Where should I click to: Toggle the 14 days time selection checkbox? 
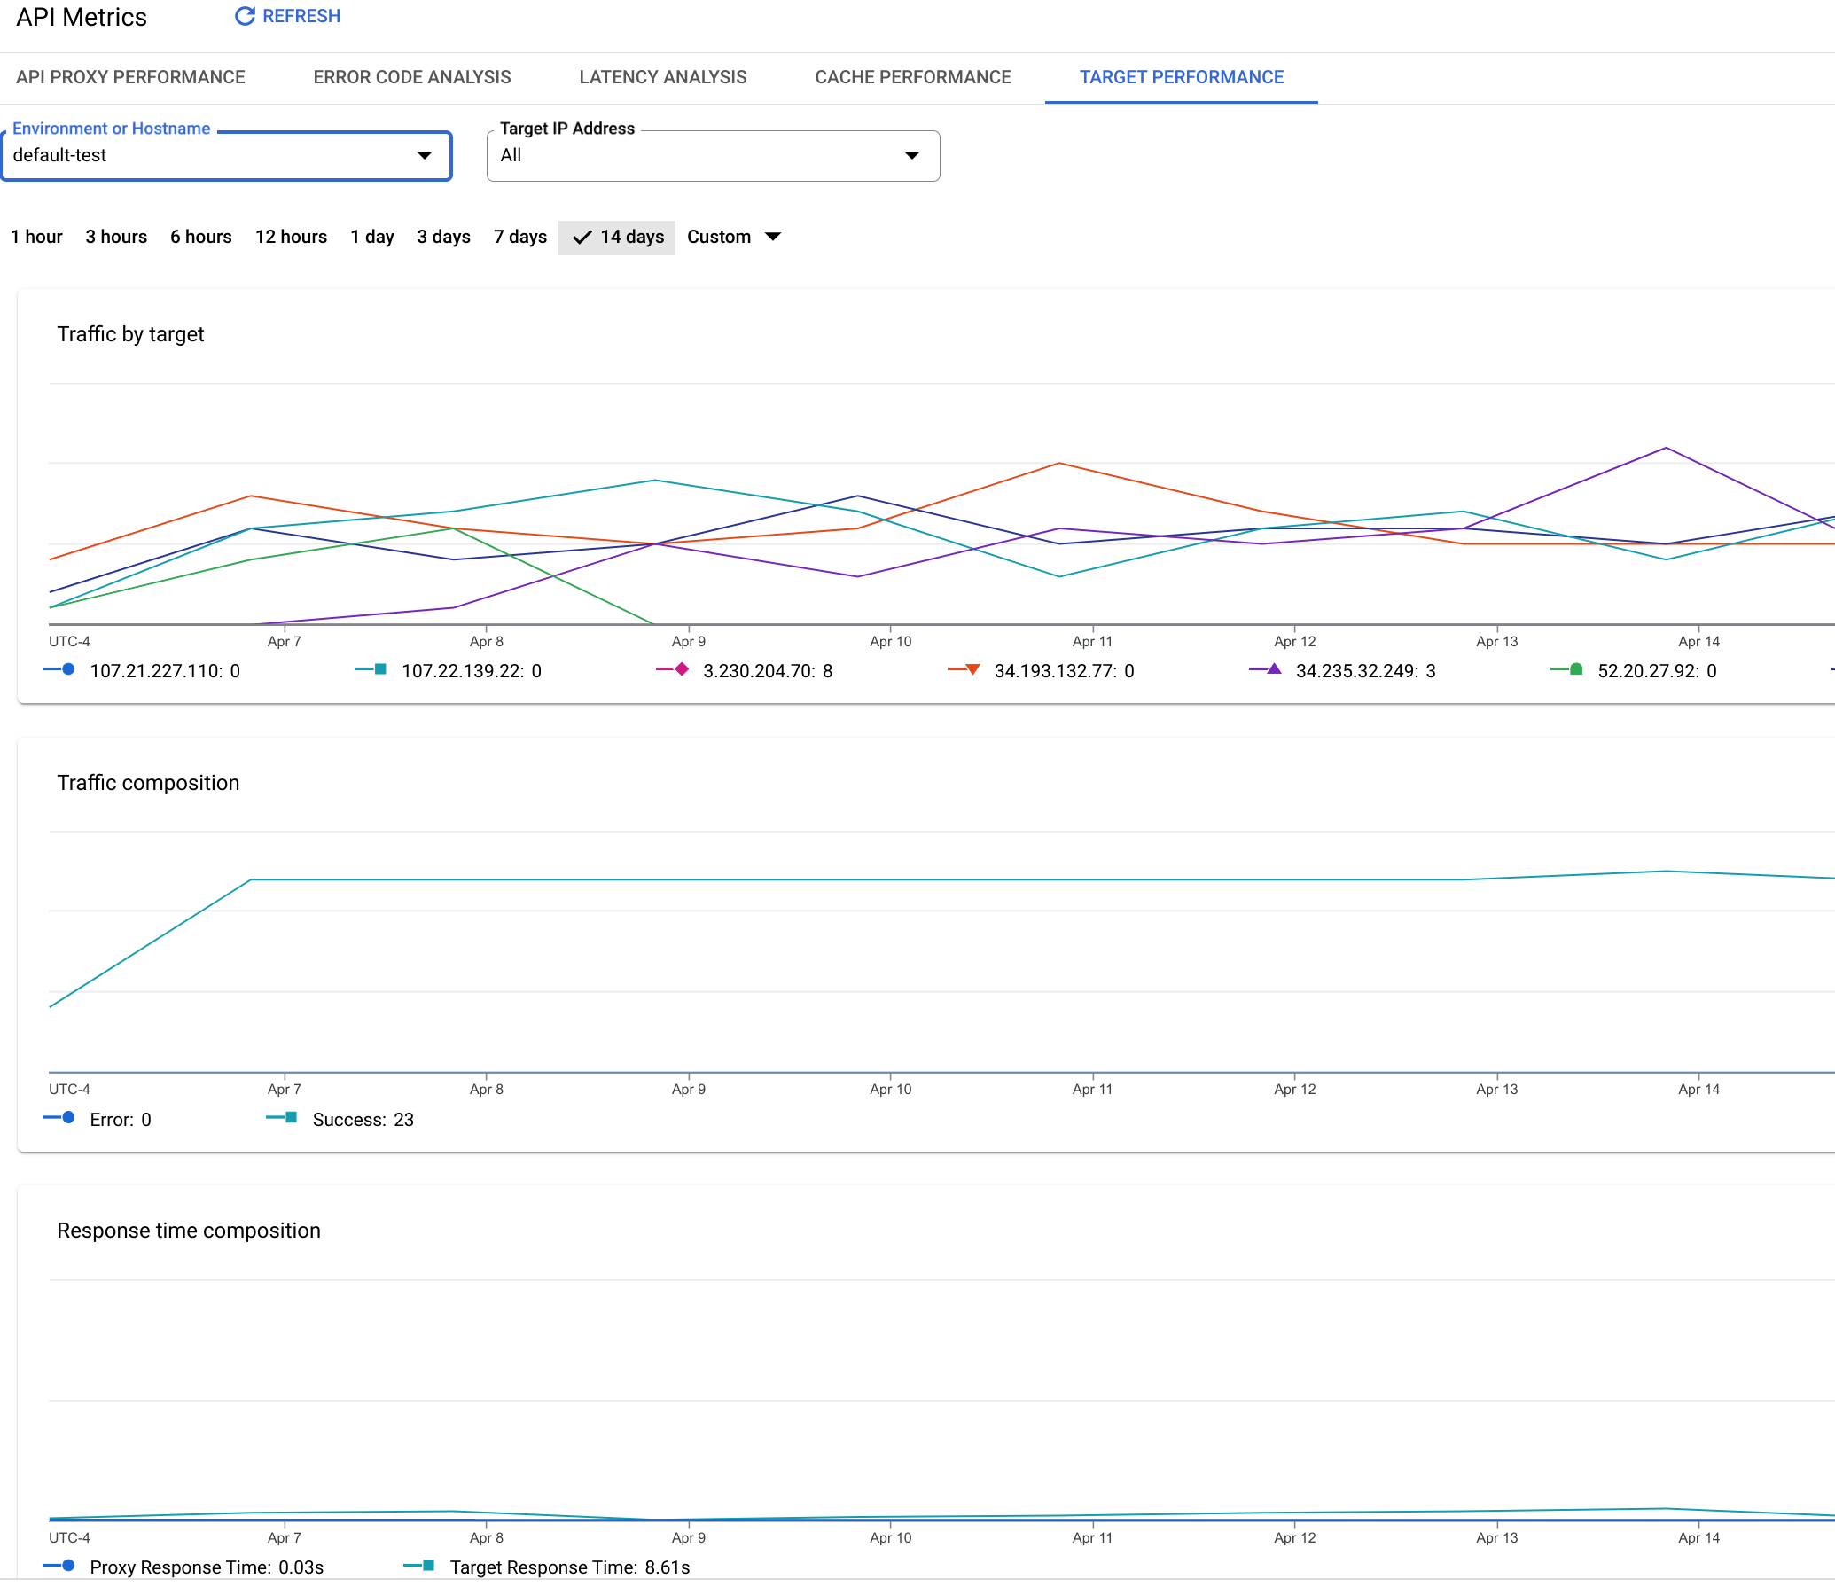[615, 238]
